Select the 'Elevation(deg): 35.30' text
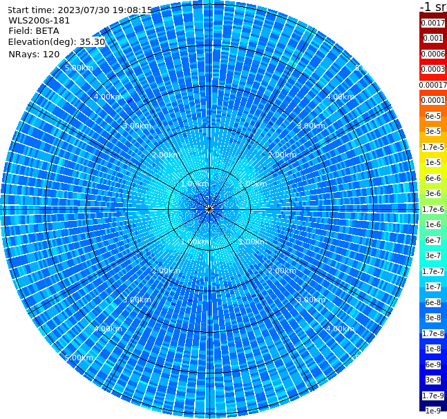The width and height of the screenshot is (447, 419). pyautogui.click(x=57, y=42)
